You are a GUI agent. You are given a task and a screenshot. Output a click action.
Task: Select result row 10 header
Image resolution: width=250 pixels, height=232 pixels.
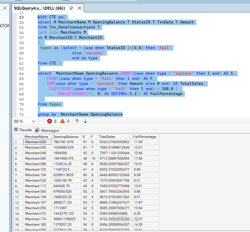pyautogui.click(x=18, y=192)
